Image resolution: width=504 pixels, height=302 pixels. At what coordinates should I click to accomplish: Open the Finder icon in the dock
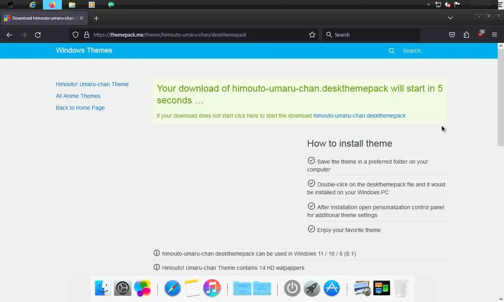(103, 288)
